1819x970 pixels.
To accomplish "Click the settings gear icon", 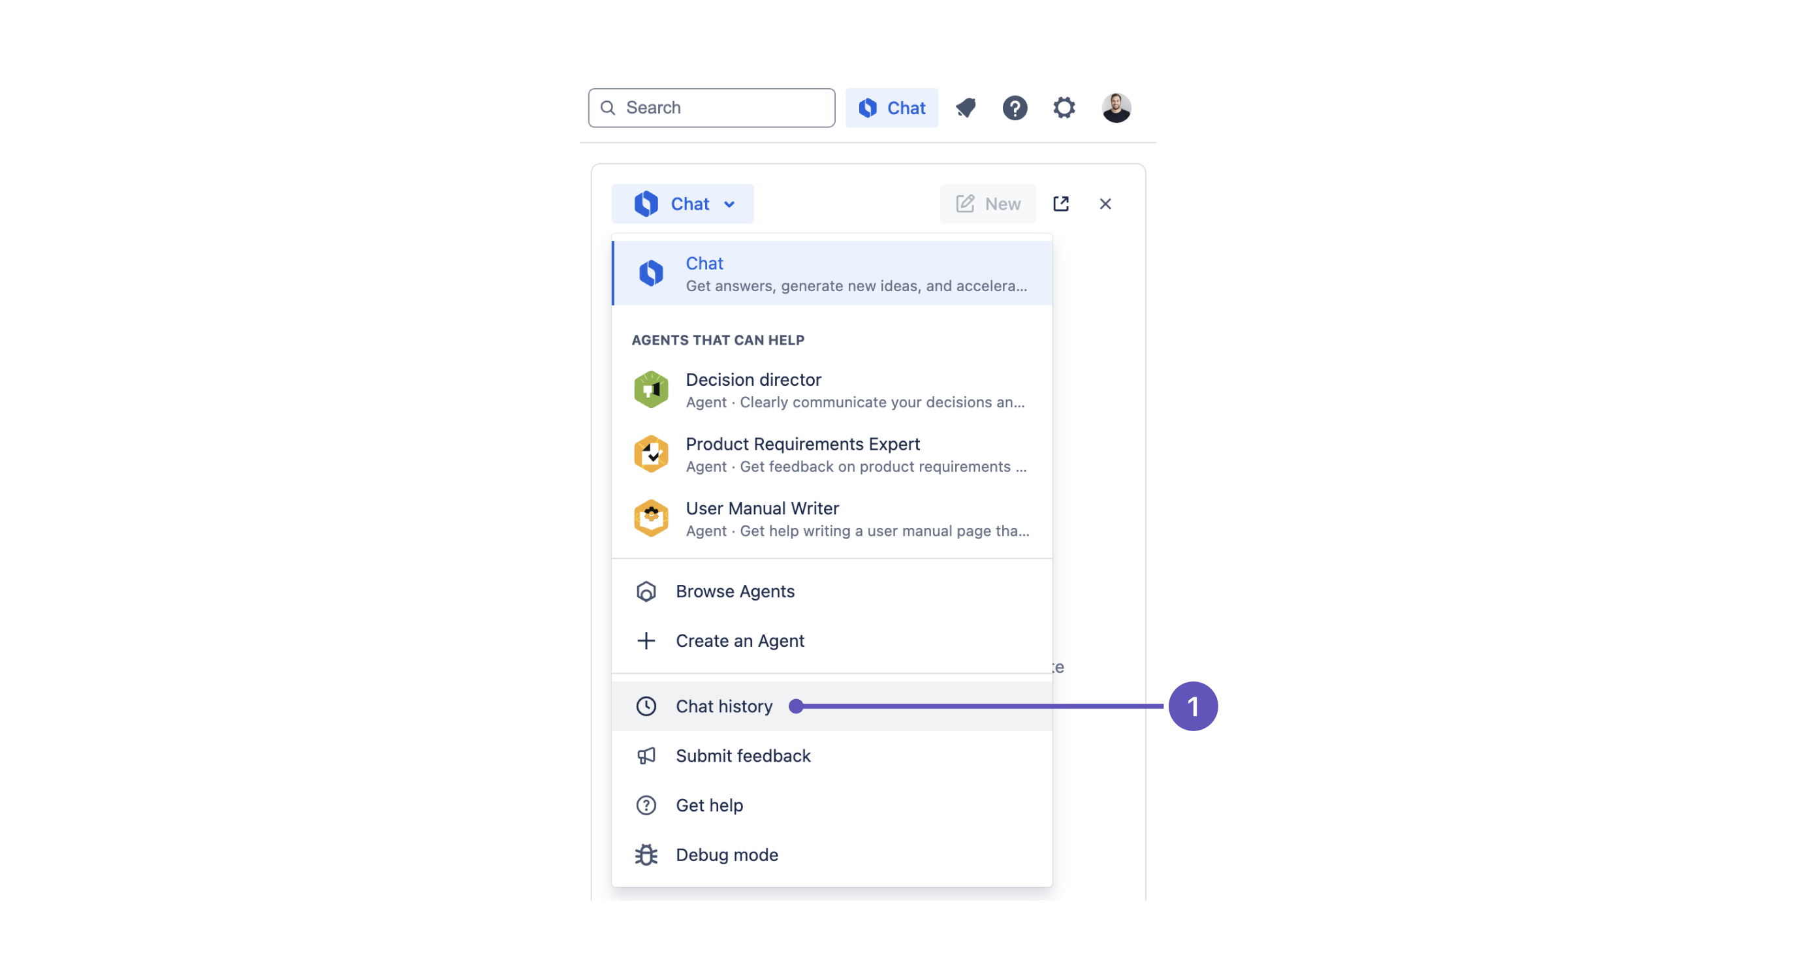I will [x=1064, y=108].
